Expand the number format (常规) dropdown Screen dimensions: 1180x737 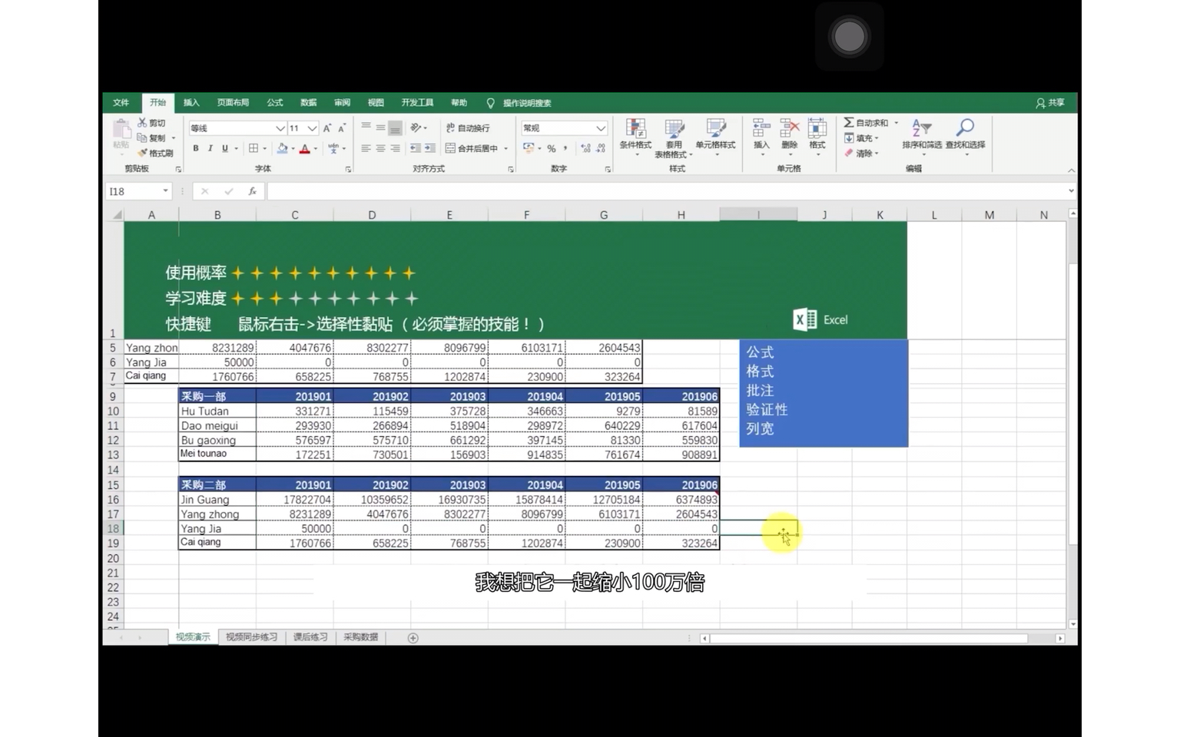pos(600,127)
